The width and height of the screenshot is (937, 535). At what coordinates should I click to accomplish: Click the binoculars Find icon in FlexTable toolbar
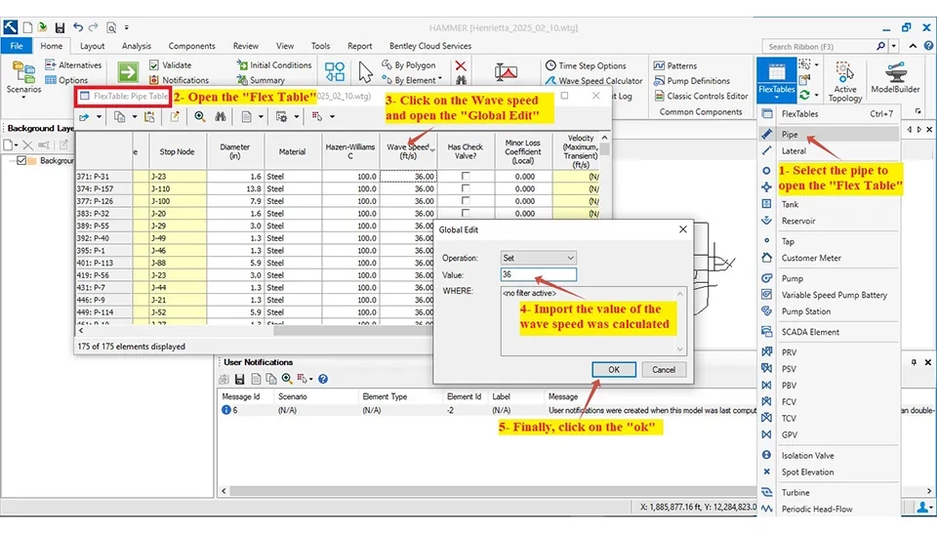coord(221,117)
